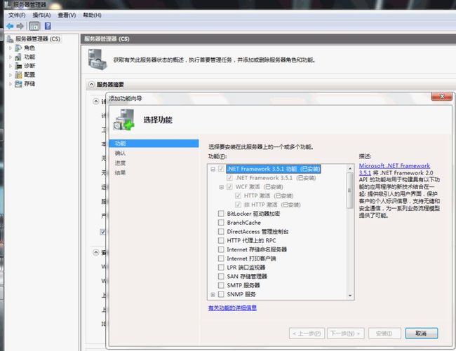Screen dimensions: 456x351
Task: Click the Back arrow toolbar icon
Action: 10,27
